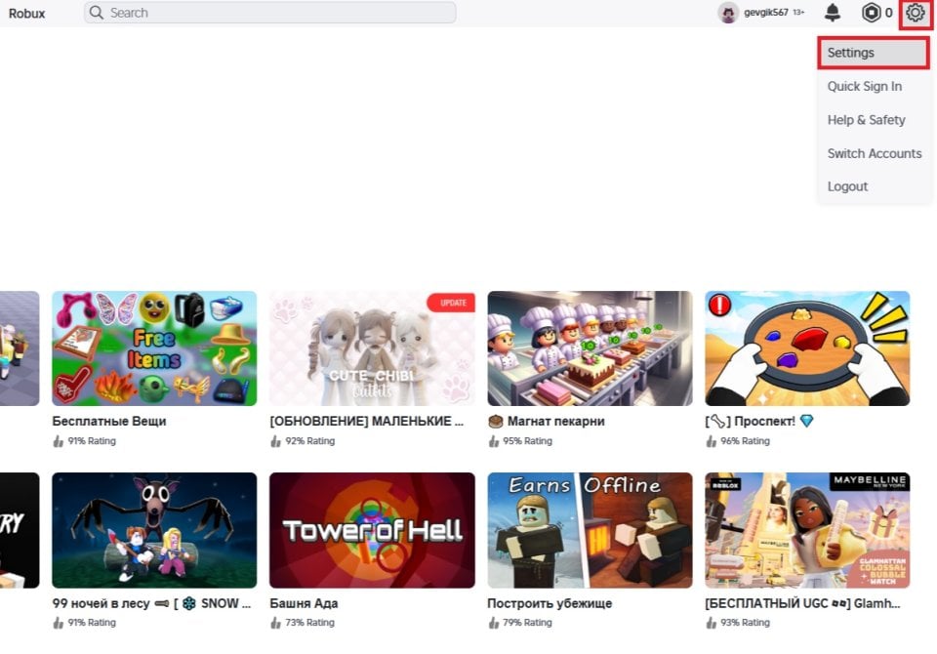
Task: Click the search magnifier icon
Action: tap(96, 13)
